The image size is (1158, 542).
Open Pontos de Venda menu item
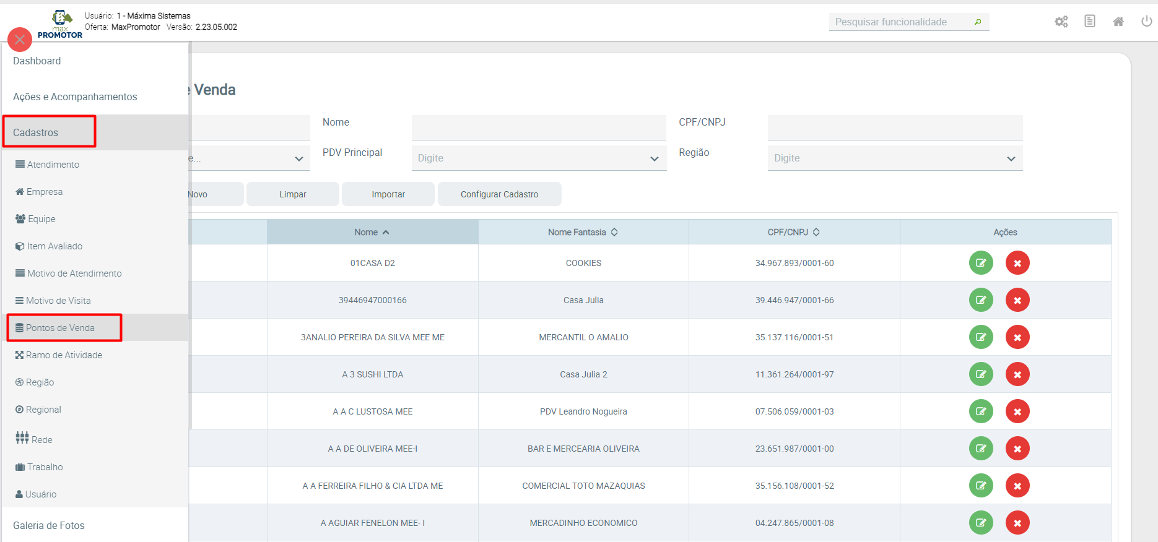pos(60,328)
